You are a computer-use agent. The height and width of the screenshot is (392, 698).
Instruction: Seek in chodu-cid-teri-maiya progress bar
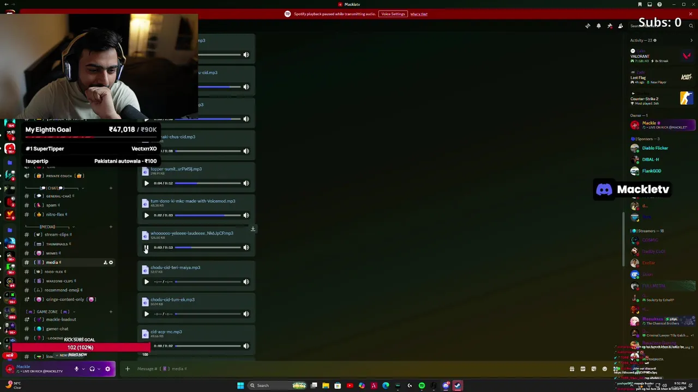(208, 282)
